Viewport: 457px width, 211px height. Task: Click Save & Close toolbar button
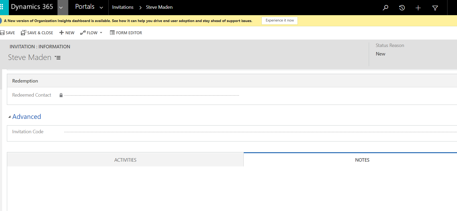[37, 33]
